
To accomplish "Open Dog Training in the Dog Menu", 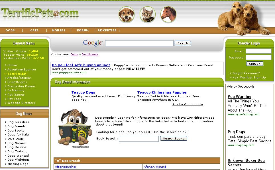I will point(17,151).
